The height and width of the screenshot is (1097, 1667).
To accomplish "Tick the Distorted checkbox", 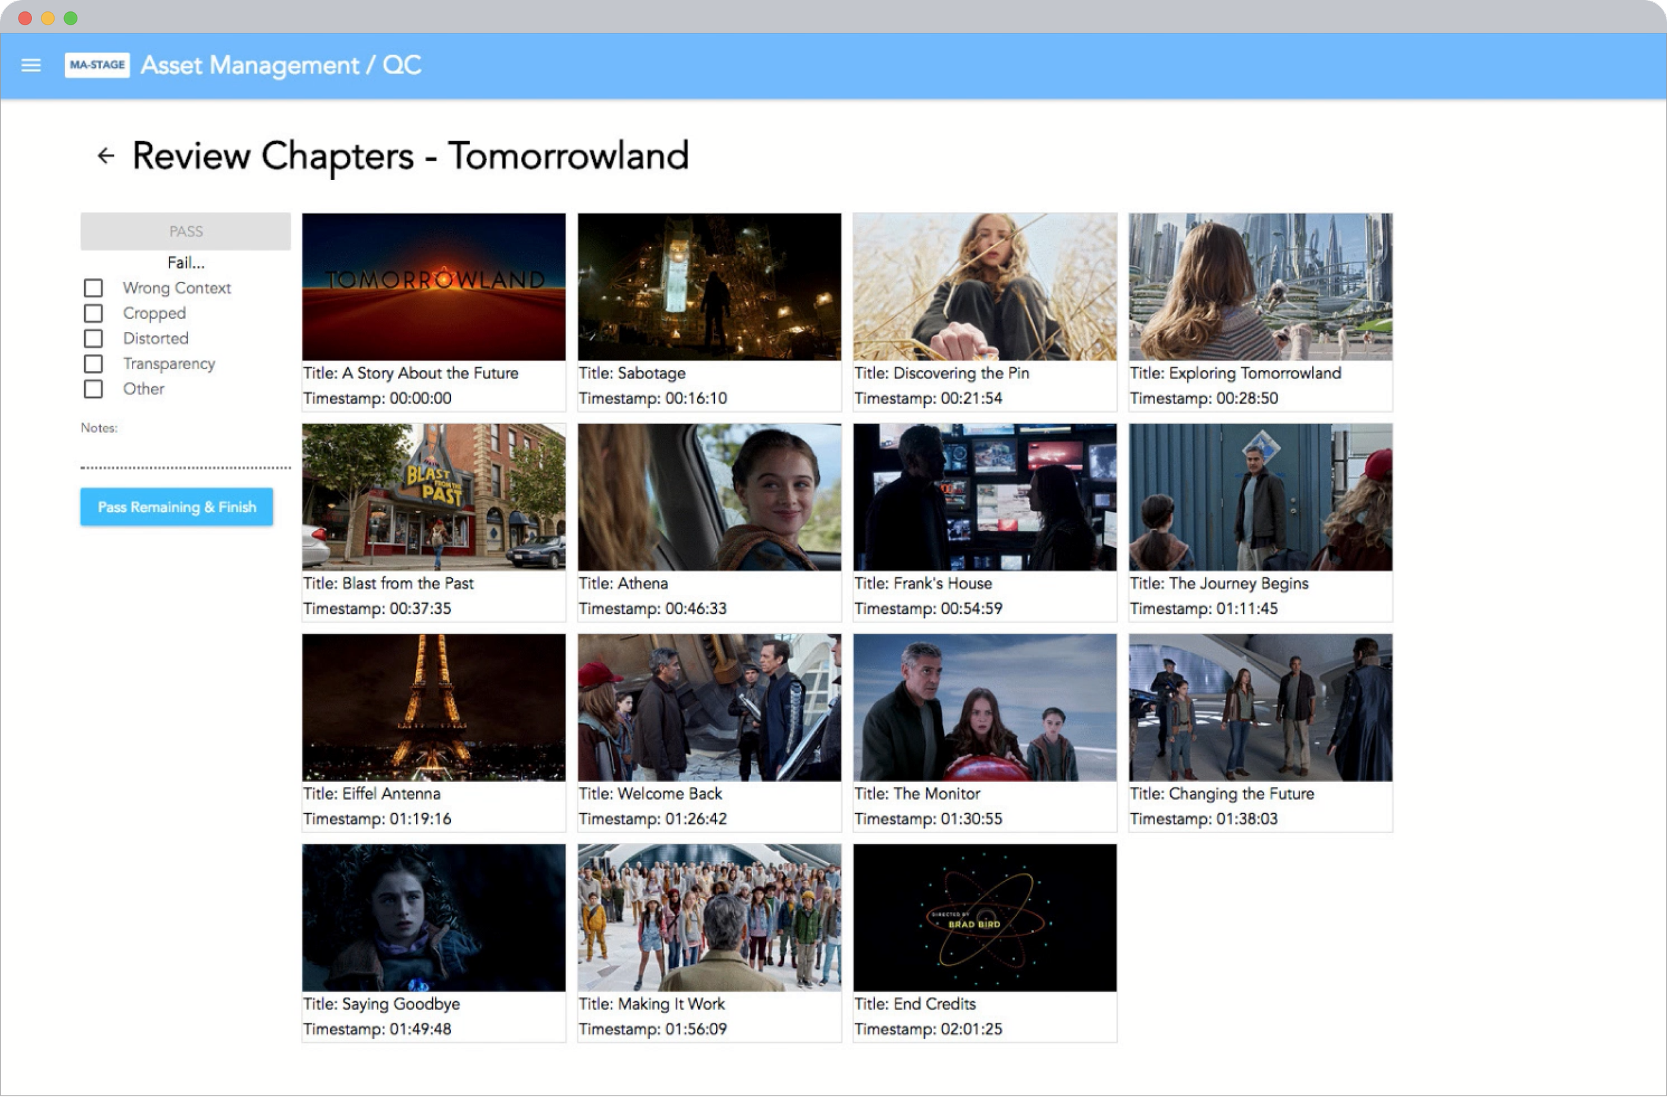I will pos(93,338).
